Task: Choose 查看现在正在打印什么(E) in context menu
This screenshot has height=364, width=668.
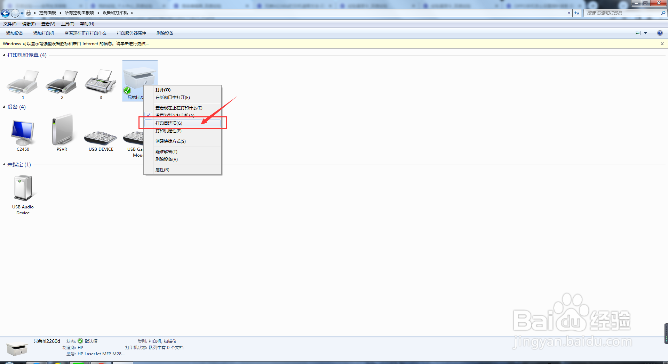Action: pos(183,108)
